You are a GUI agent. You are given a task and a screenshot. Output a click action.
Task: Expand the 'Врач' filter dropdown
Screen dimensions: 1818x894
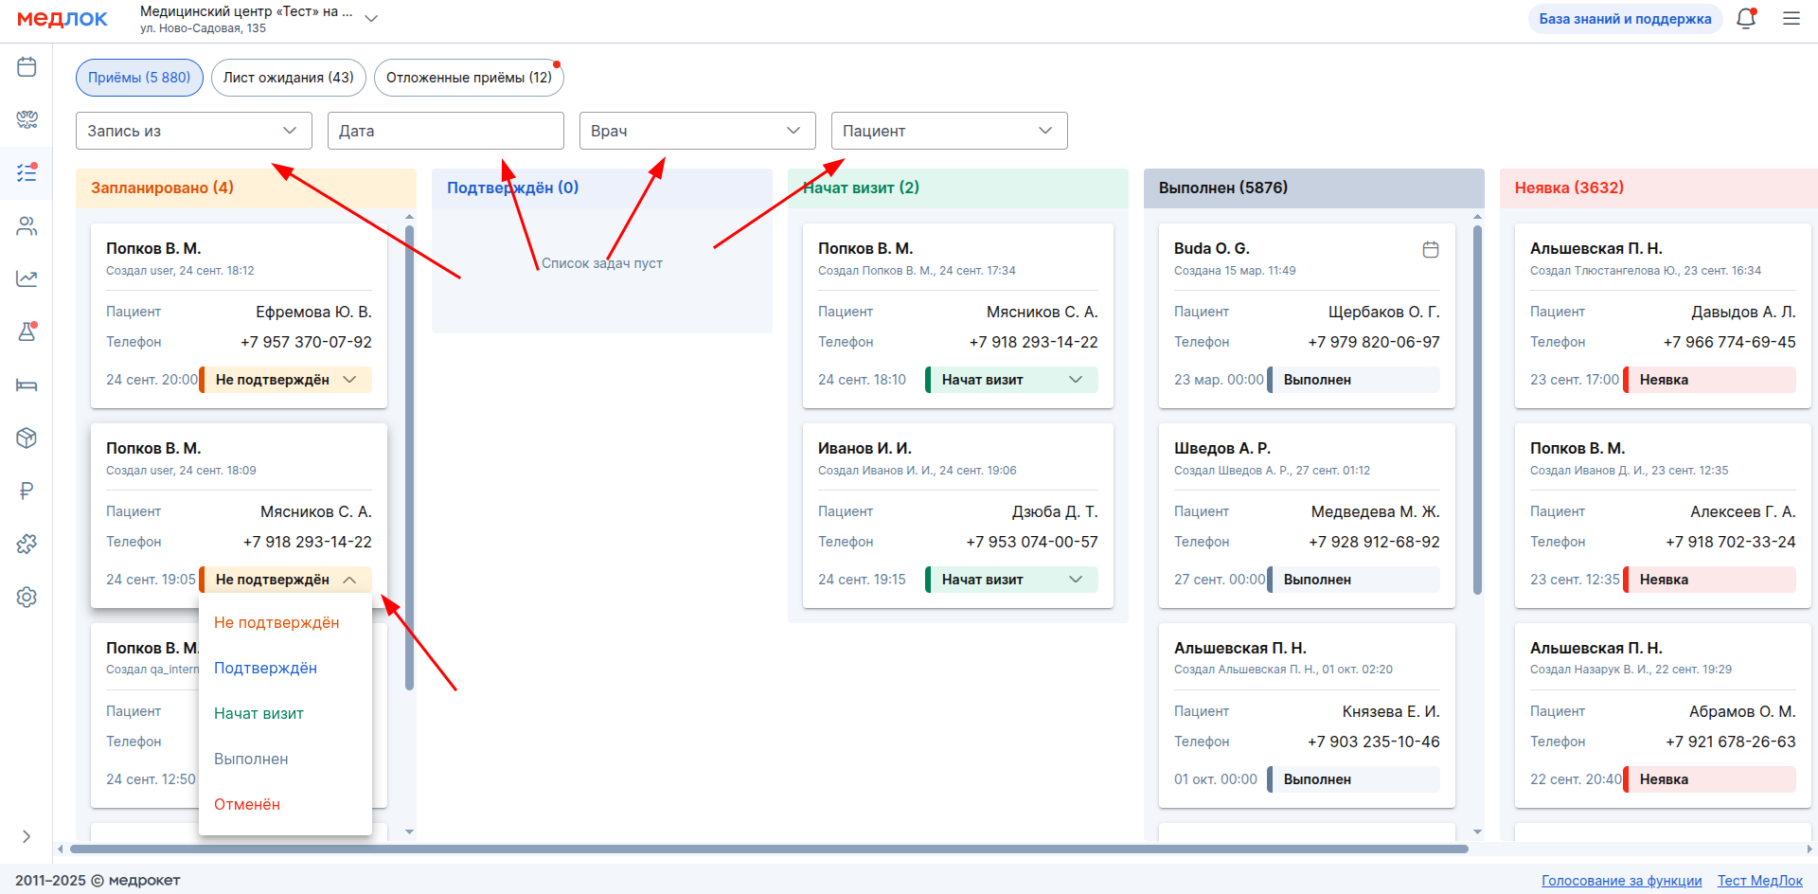coord(697,131)
